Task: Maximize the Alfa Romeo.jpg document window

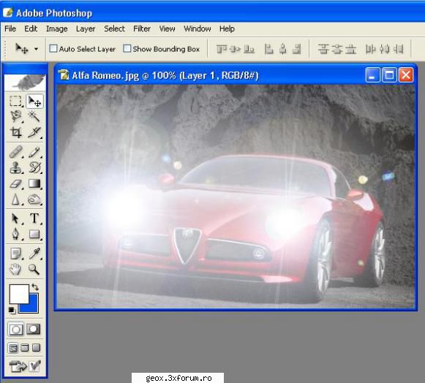Action: [389, 75]
